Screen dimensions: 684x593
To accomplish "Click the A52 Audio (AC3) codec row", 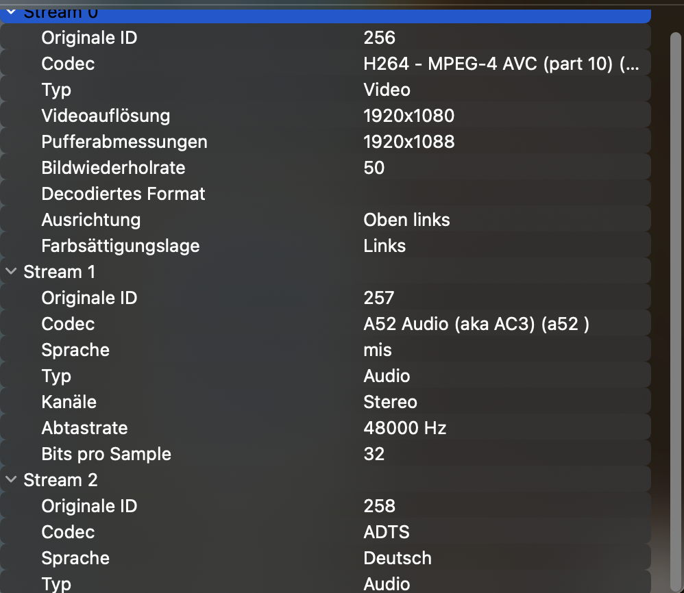I will [326, 324].
